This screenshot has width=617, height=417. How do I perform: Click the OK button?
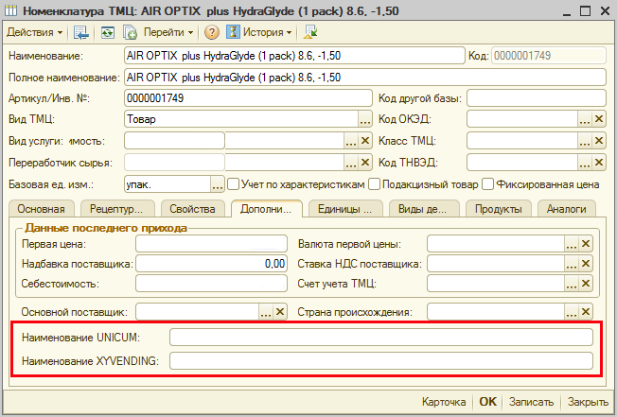(487, 401)
